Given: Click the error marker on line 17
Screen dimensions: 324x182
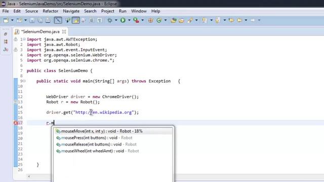Looking at the screenshot, I should (16, 123).
